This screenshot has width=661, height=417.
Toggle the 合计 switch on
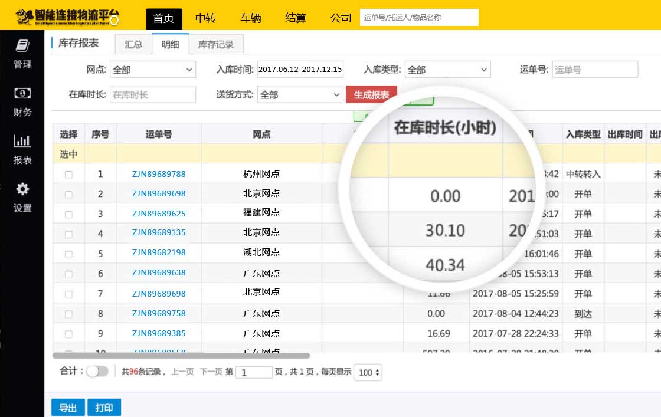point(97,372)
